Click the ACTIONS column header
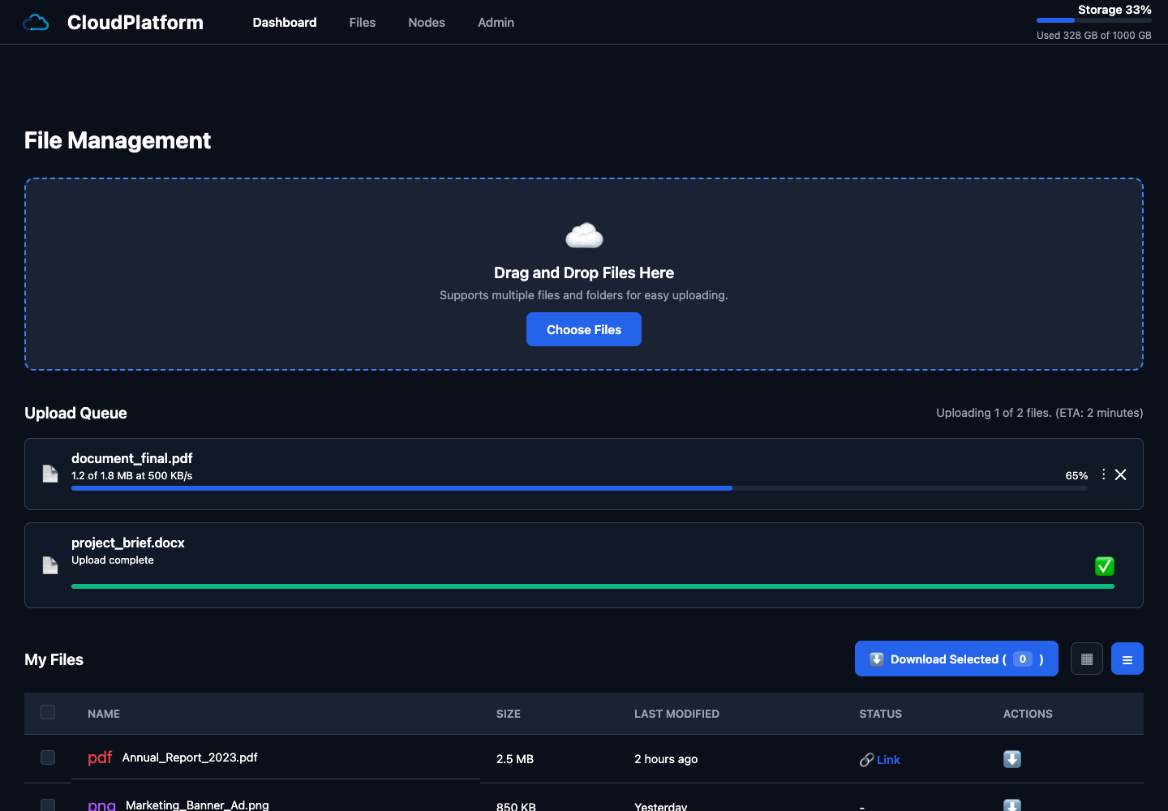1168x811 pixels. click(x=1028, y=714)
